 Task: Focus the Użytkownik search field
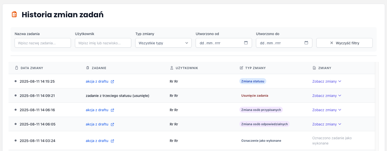[103, 43]
